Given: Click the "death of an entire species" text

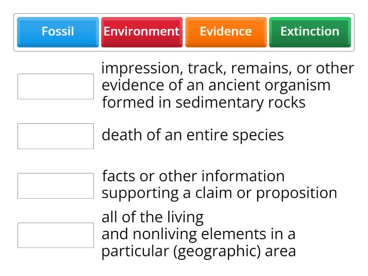Looking at the screenshot, I should tap(193, 135).
